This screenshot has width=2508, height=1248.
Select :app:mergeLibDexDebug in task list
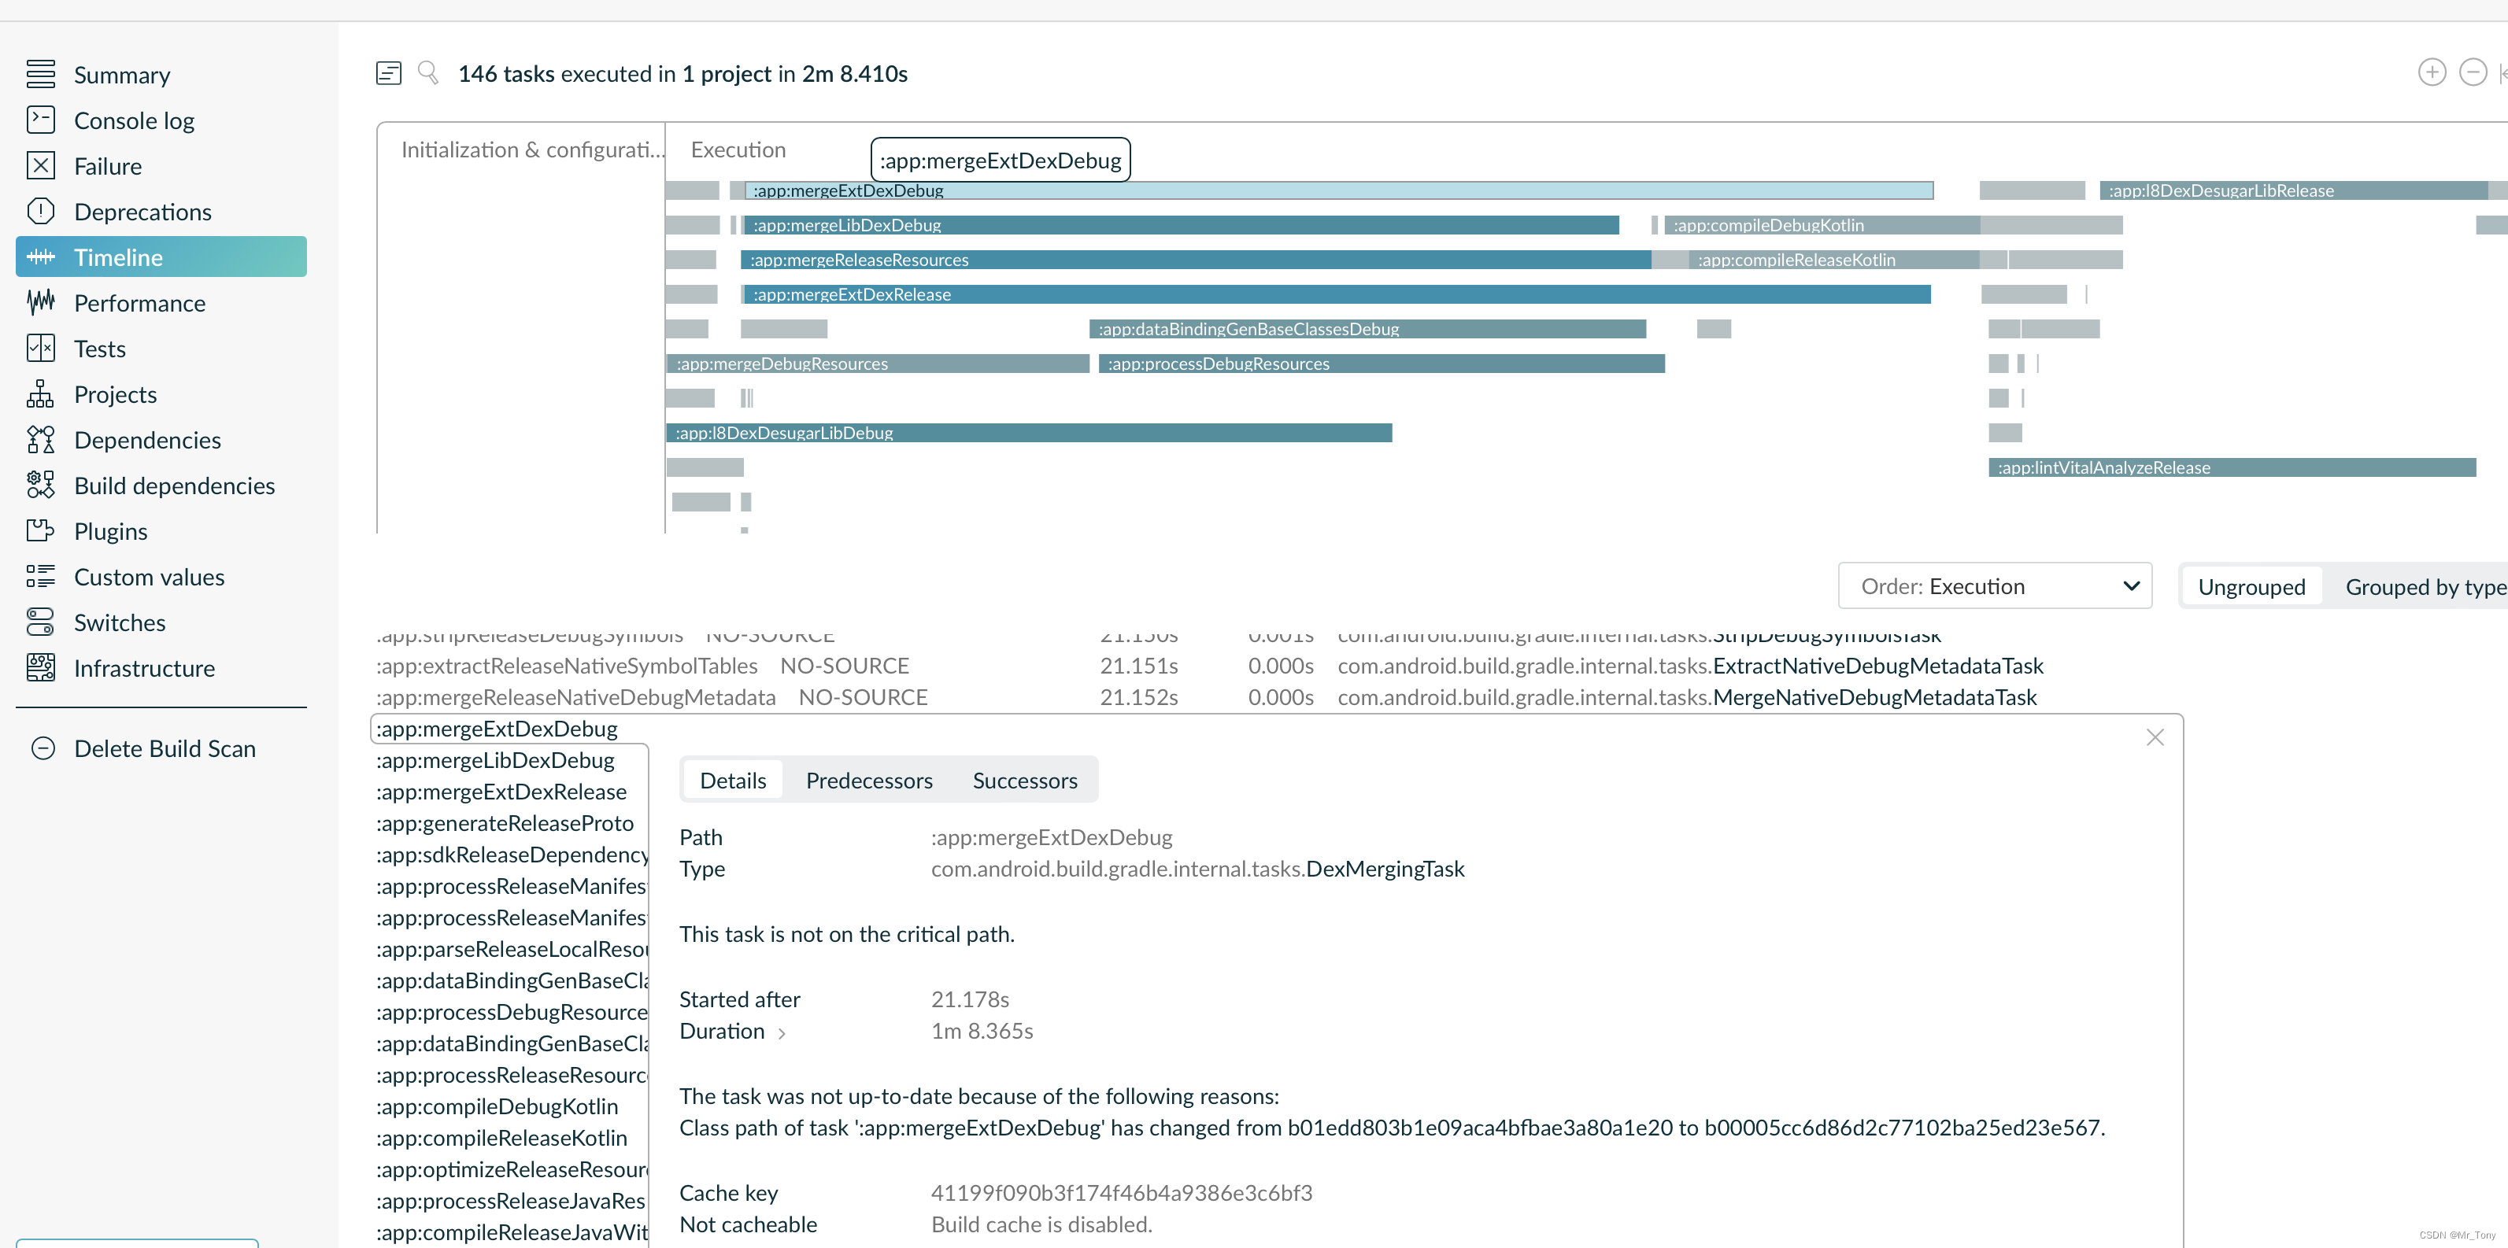pyautogui.click(x=494, y=760)
